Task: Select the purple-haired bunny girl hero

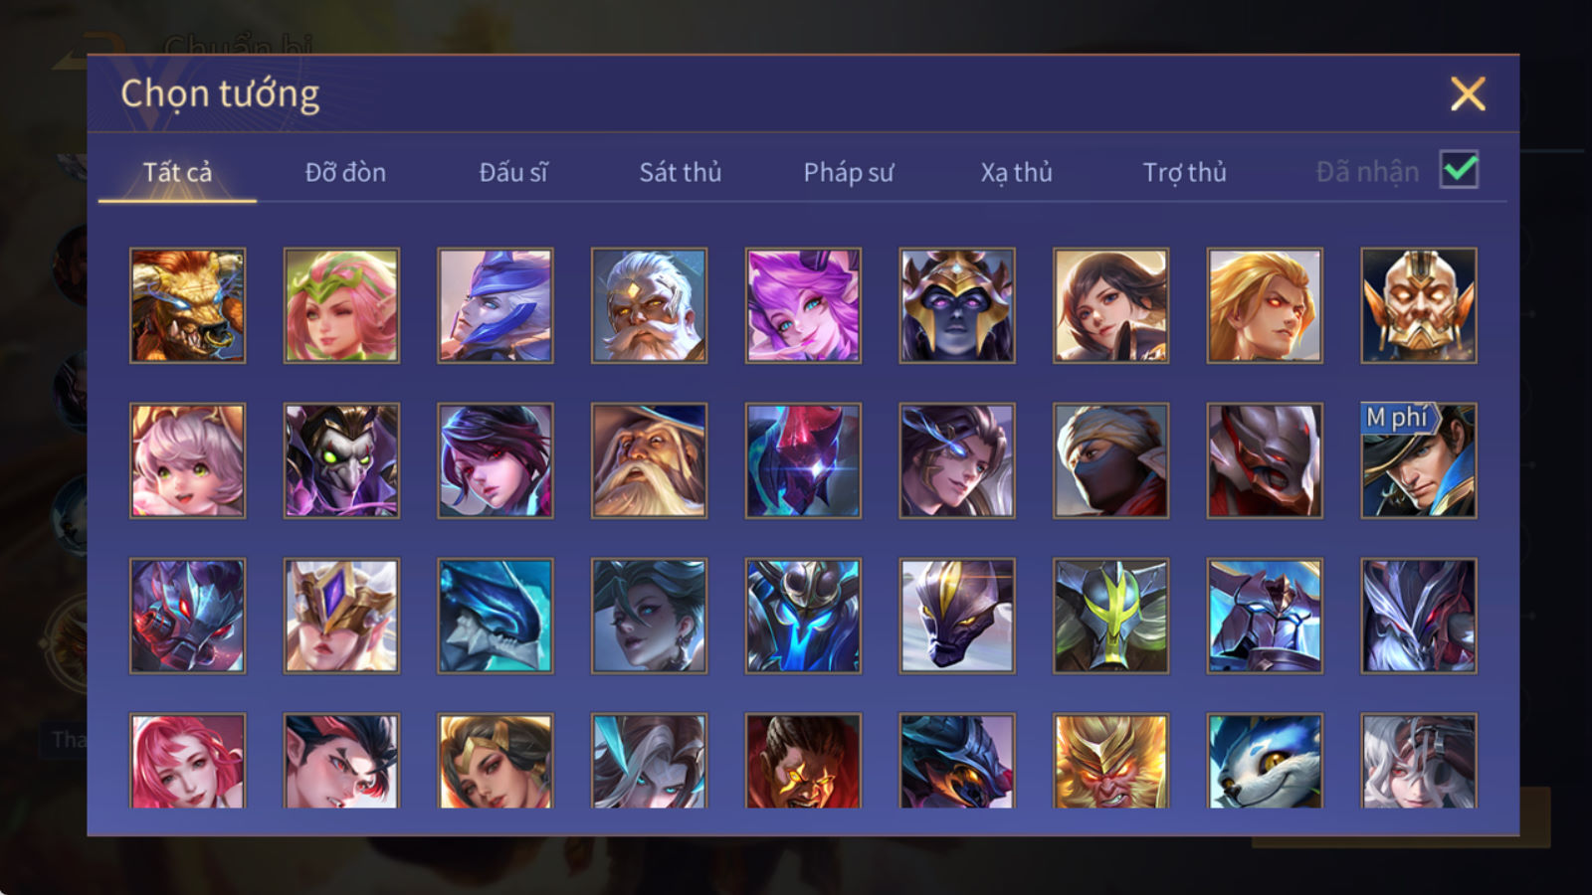Action: point(803,305)
